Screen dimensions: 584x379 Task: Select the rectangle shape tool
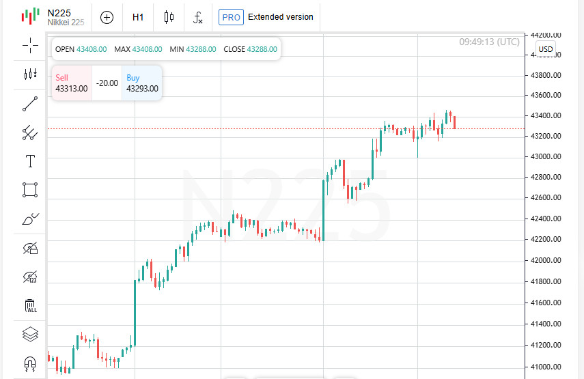(30, 190)
